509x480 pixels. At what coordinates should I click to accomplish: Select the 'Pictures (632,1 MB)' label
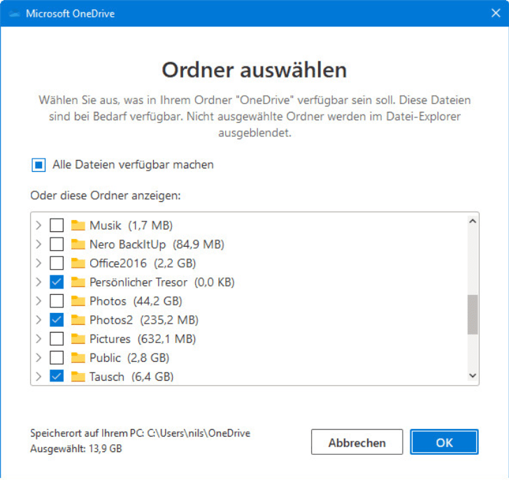point(143,339)
